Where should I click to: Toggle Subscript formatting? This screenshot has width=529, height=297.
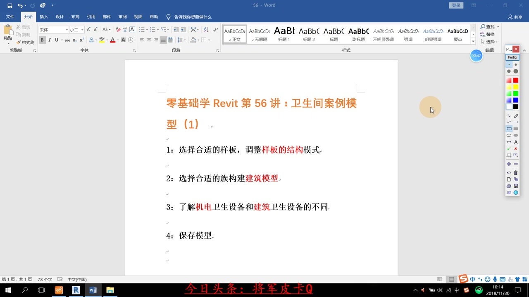(74, 40)
